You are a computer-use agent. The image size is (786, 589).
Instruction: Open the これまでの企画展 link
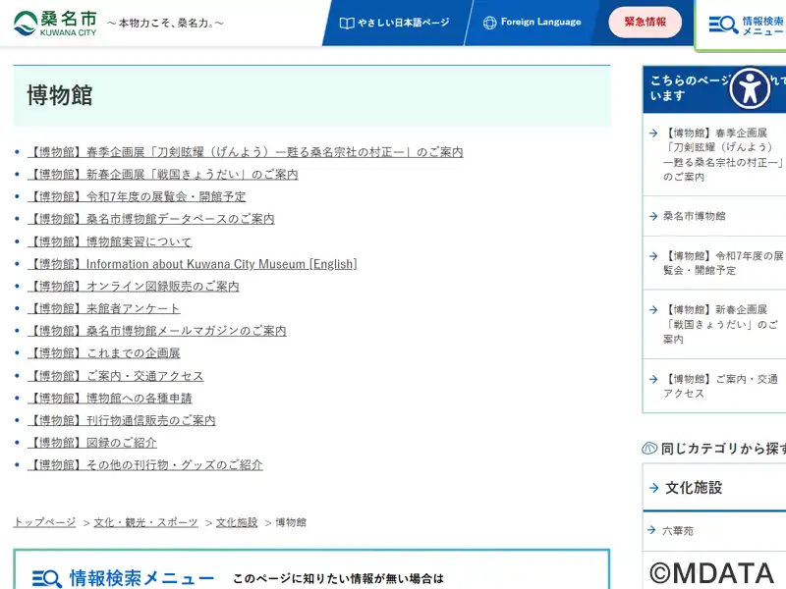coord(104,353)
